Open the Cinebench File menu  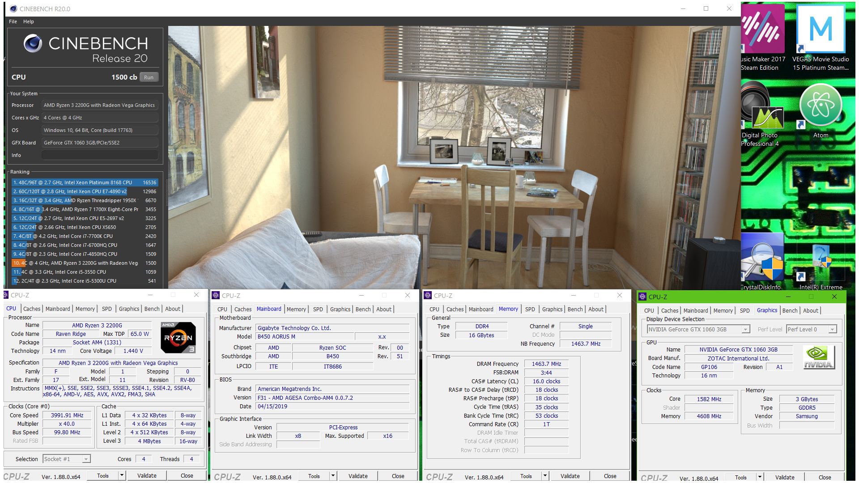tap(13, 21)
